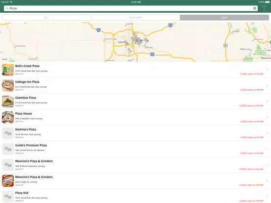Open Bell's Greek Pizza listing title
Screen dimensions: 271x203
click(x=27, y=66)
